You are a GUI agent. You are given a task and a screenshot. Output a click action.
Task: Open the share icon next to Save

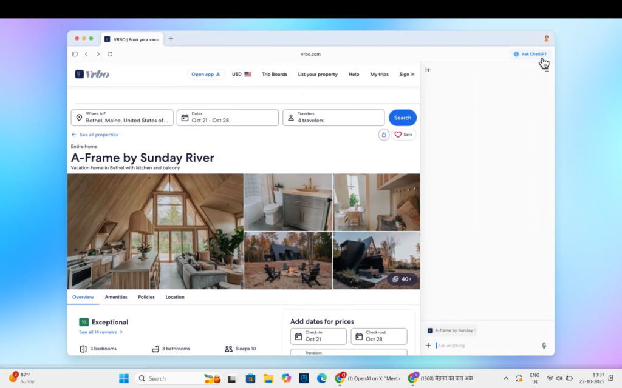[x=383, y=134]
